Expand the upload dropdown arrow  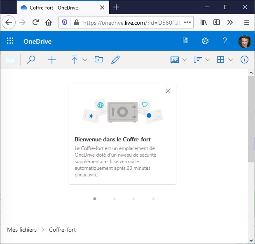coord(85,60)
